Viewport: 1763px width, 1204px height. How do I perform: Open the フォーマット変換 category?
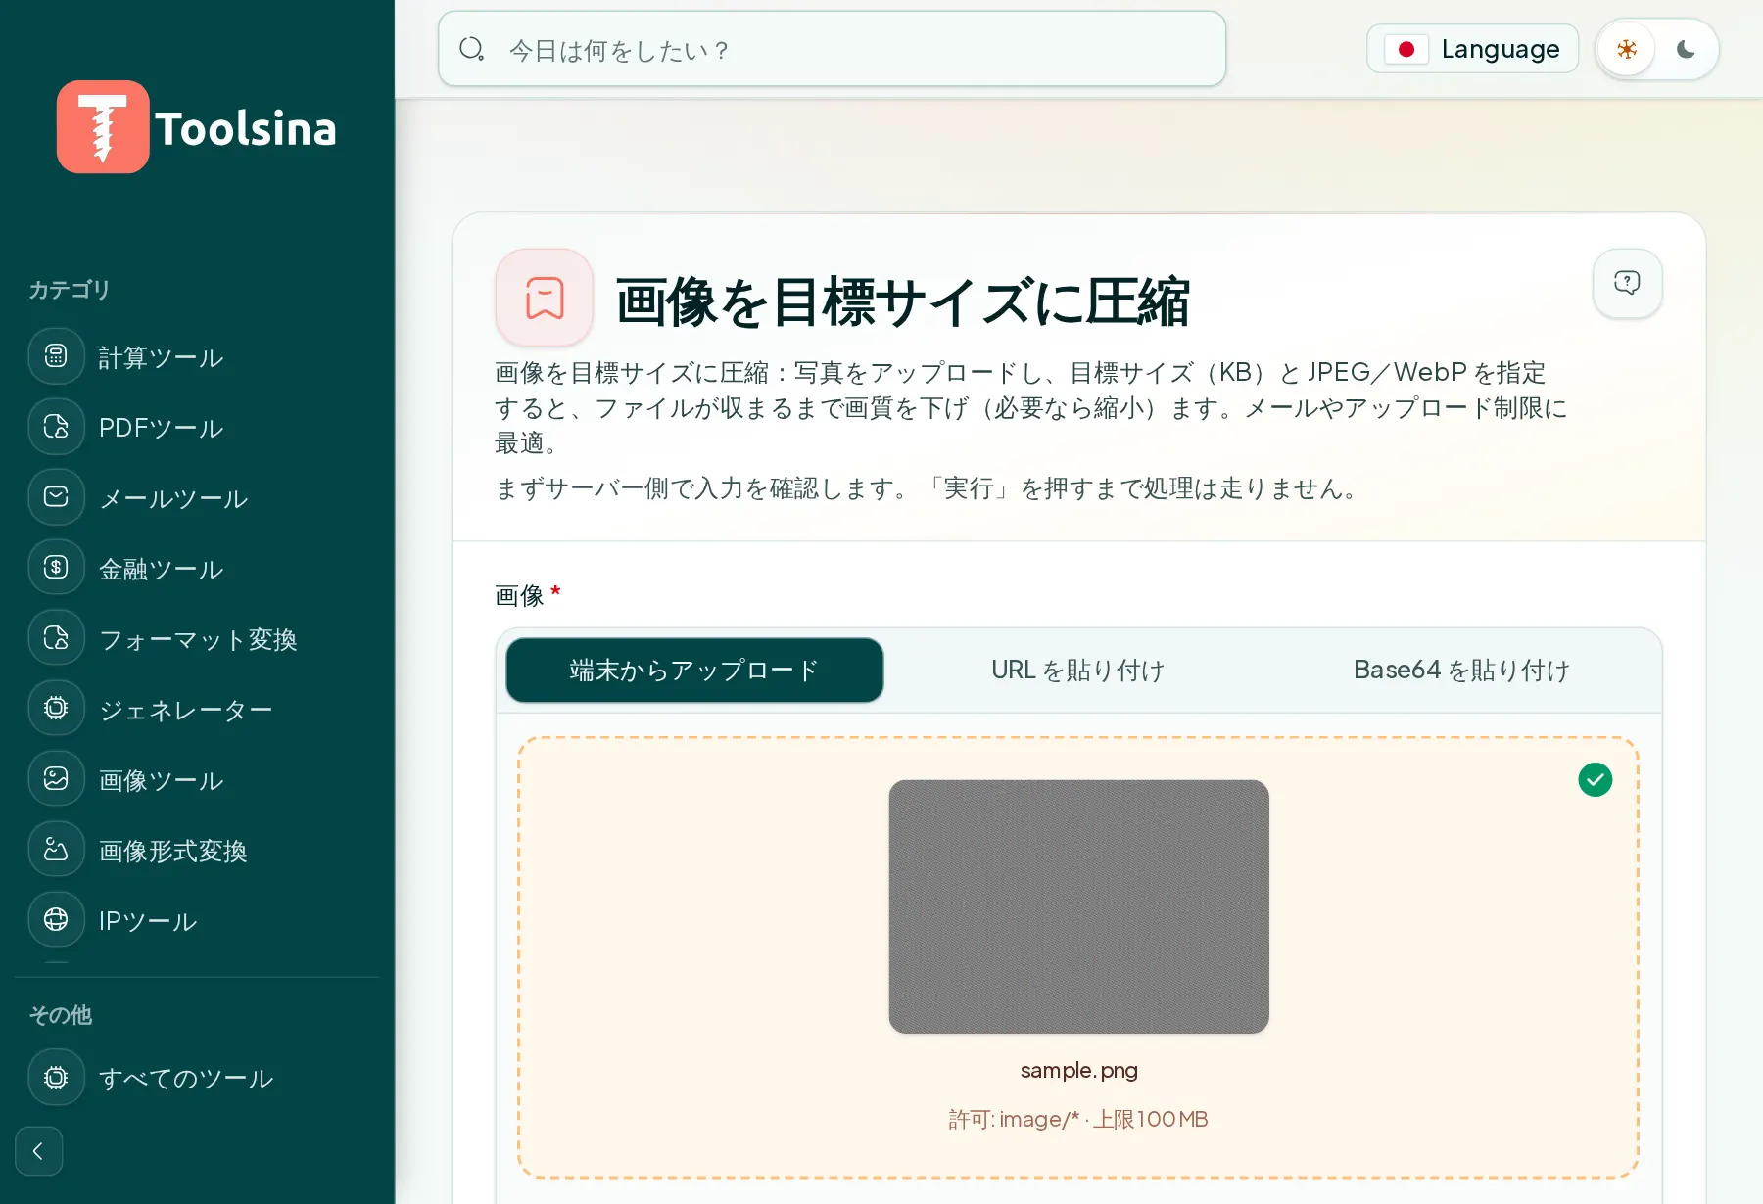(x=198, y=639)
